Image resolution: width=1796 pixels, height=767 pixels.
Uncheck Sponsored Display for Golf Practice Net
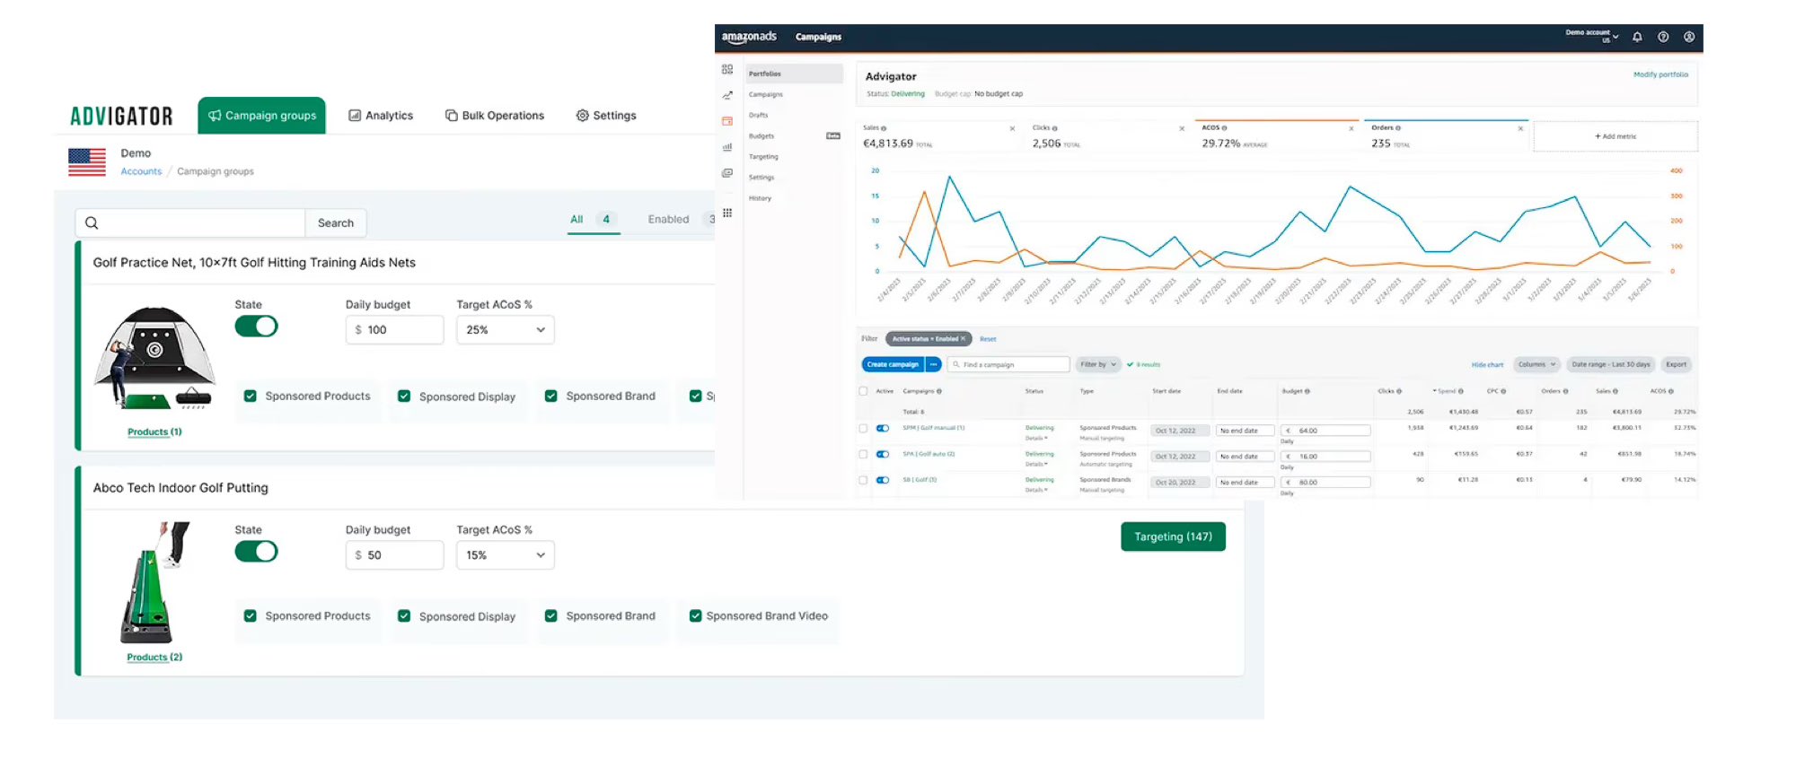[x=404, y=396]
